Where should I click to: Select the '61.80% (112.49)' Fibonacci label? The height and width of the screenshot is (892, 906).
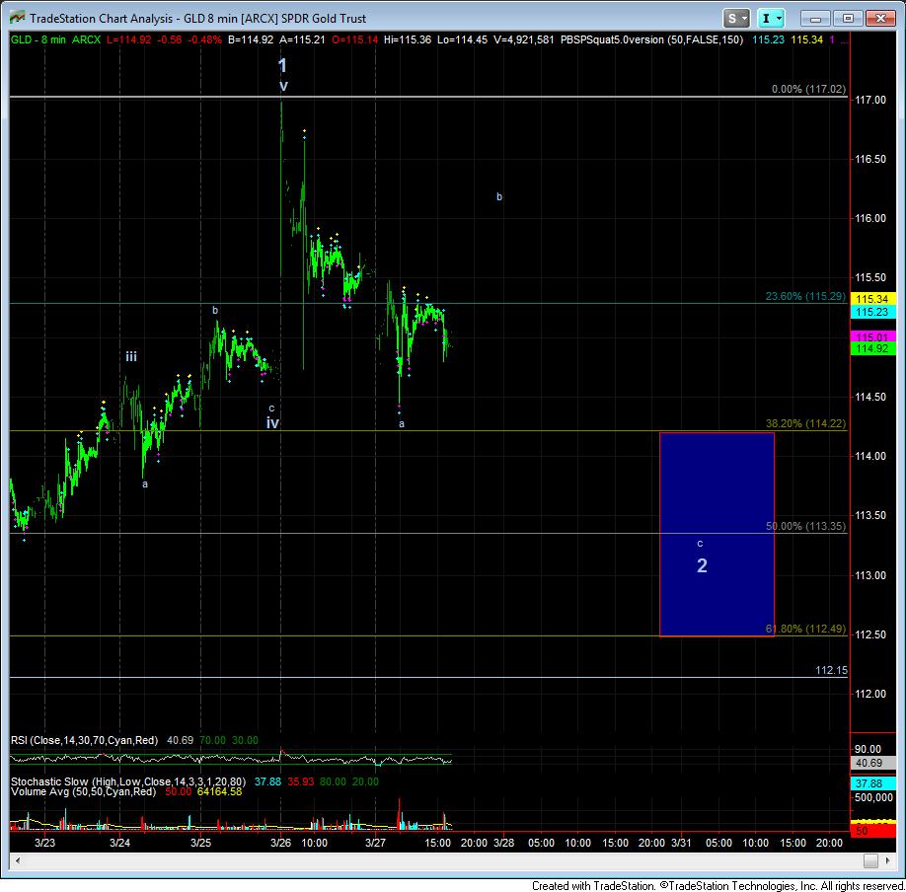click(805, 629)
